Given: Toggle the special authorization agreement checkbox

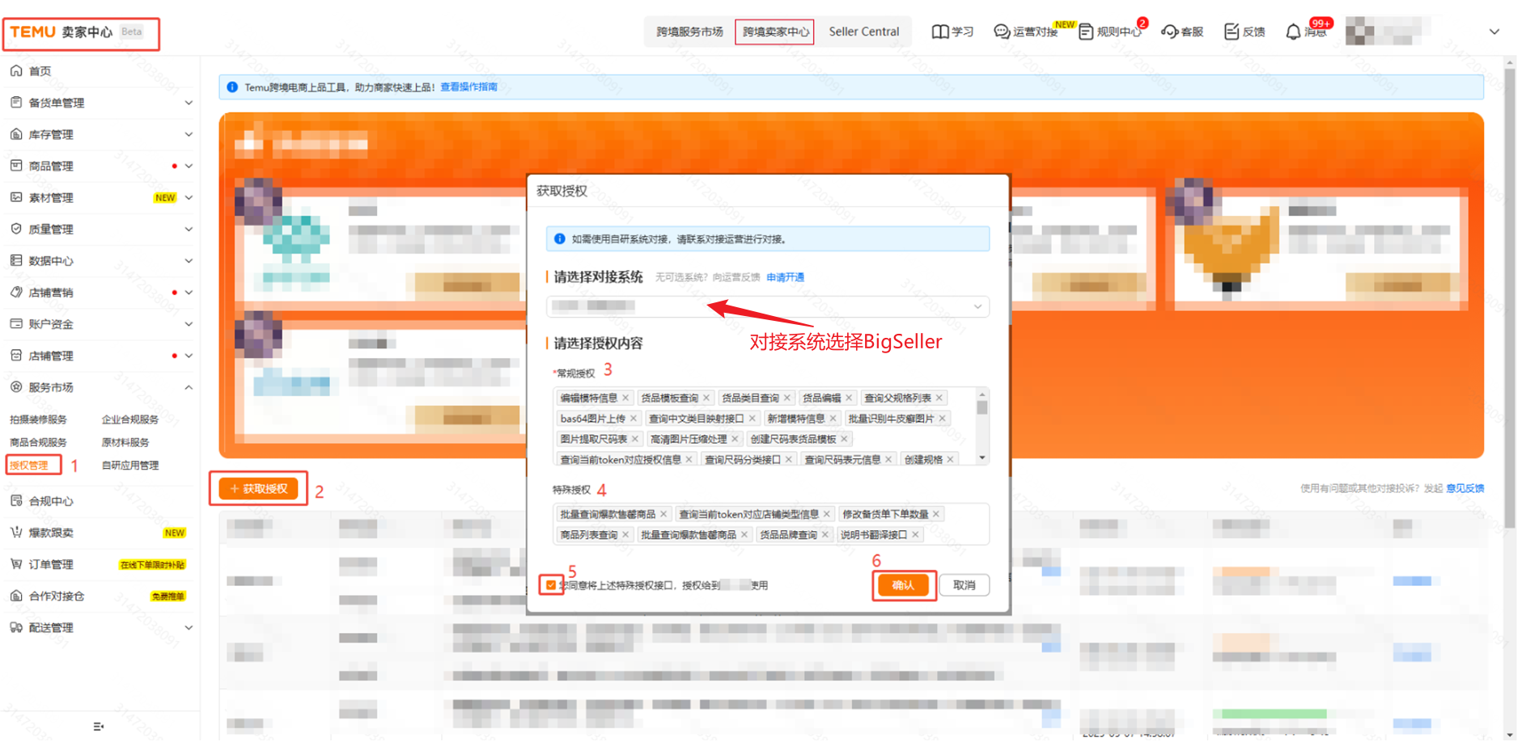Looking at the screenshot, I should point(551,584).
